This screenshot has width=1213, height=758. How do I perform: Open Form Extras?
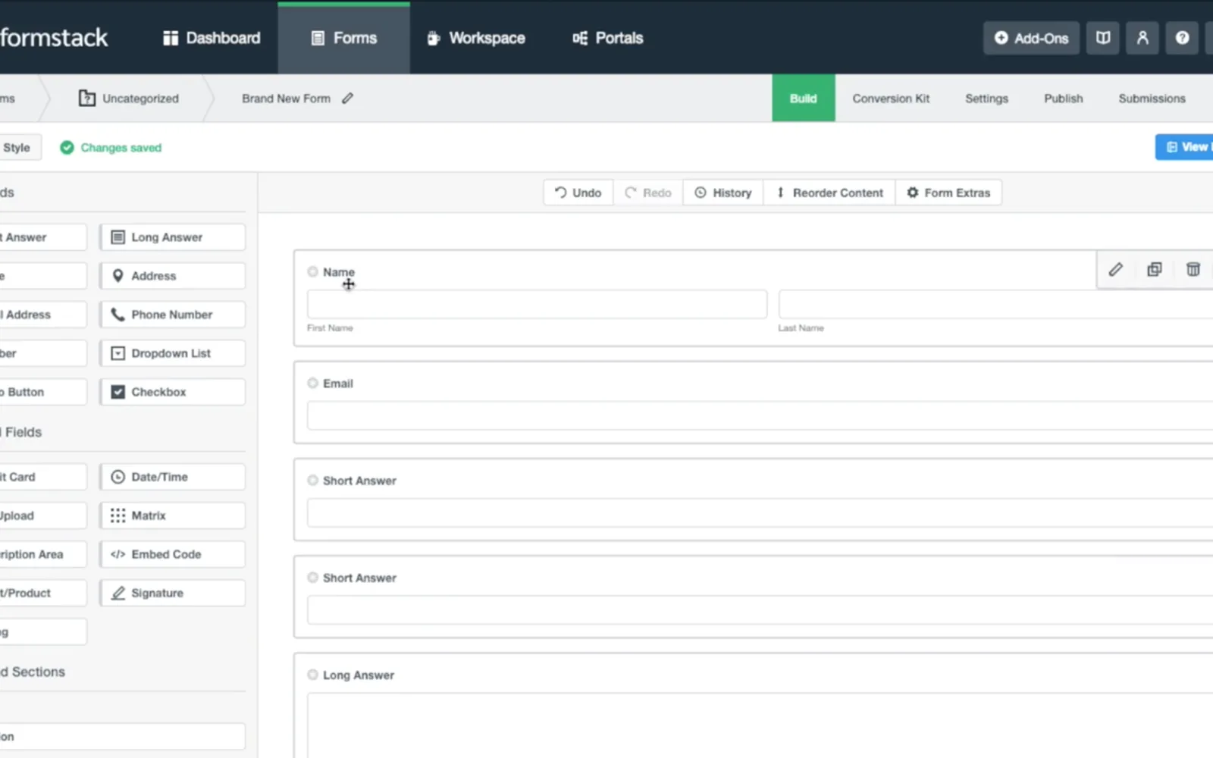pyautogui.click(x=948, y=193)
